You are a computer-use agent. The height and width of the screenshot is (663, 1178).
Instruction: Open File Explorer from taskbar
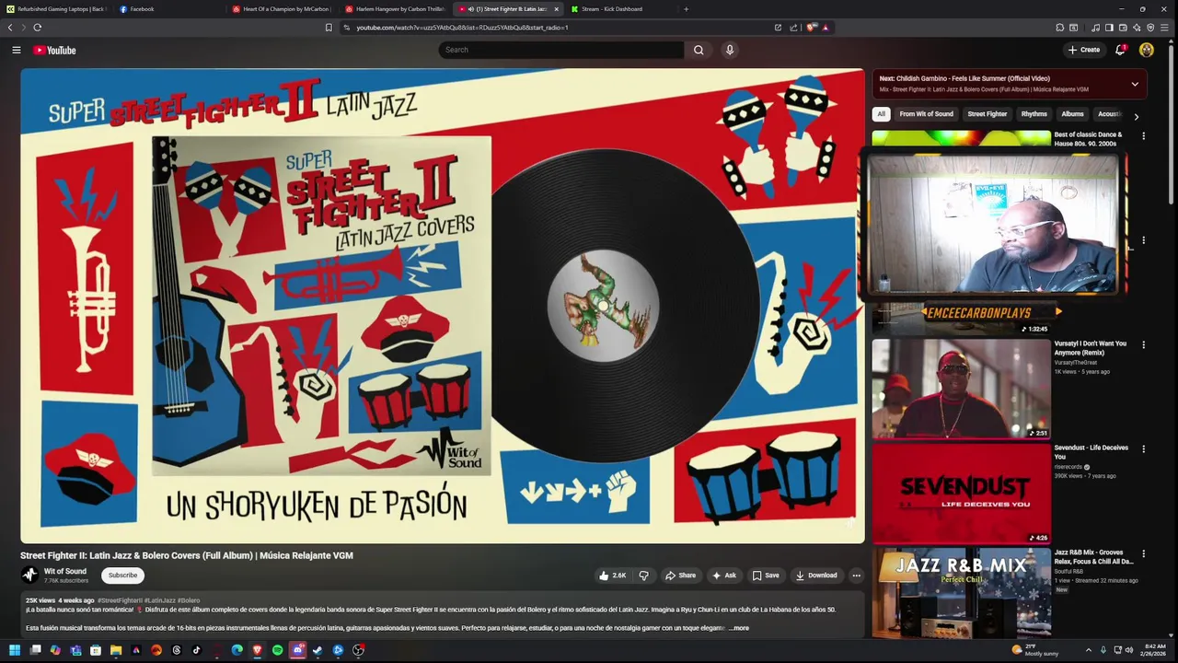[116, 650]
